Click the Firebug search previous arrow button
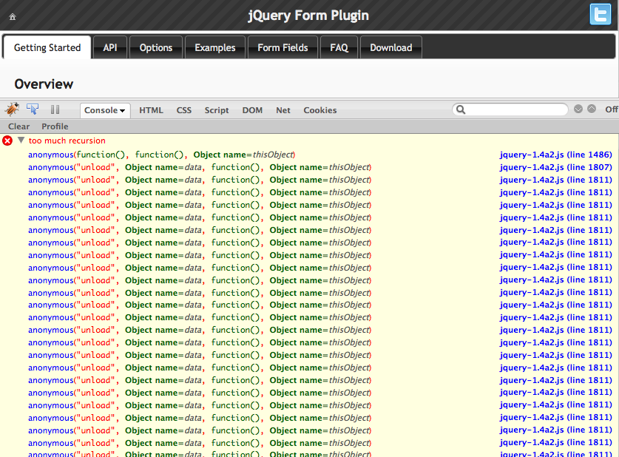Screen dimensions: 619x457 tap(578, 109)
